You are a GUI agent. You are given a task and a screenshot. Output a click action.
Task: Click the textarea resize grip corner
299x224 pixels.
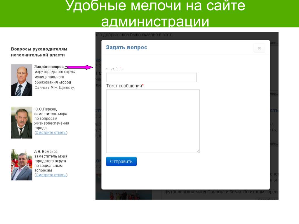198,151
